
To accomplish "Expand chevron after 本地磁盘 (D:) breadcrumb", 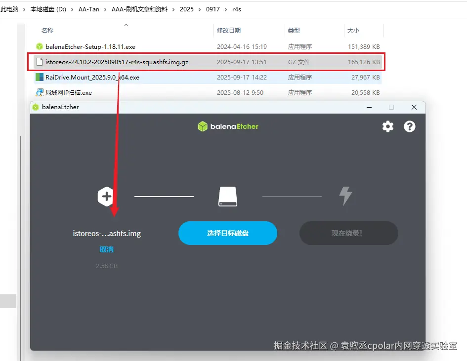I will 72,9.
